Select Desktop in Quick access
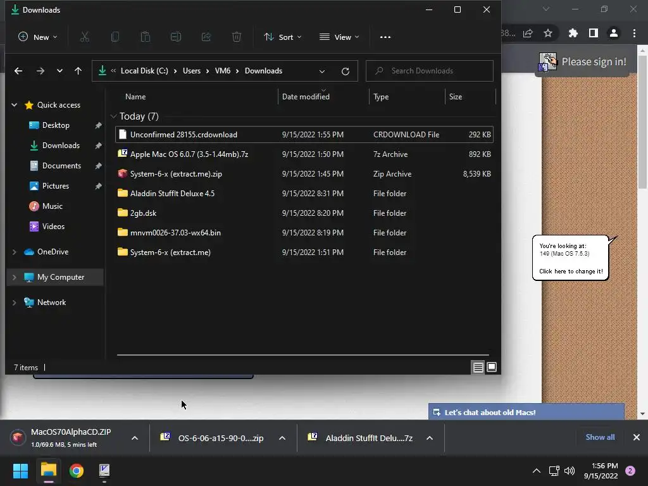Viewport: 648px width, 486px height. point(56,125)
